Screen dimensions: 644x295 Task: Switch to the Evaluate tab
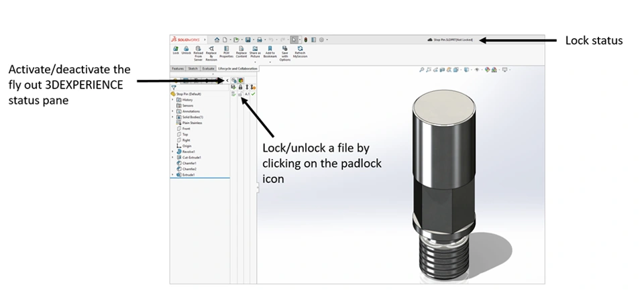(208, 68)
